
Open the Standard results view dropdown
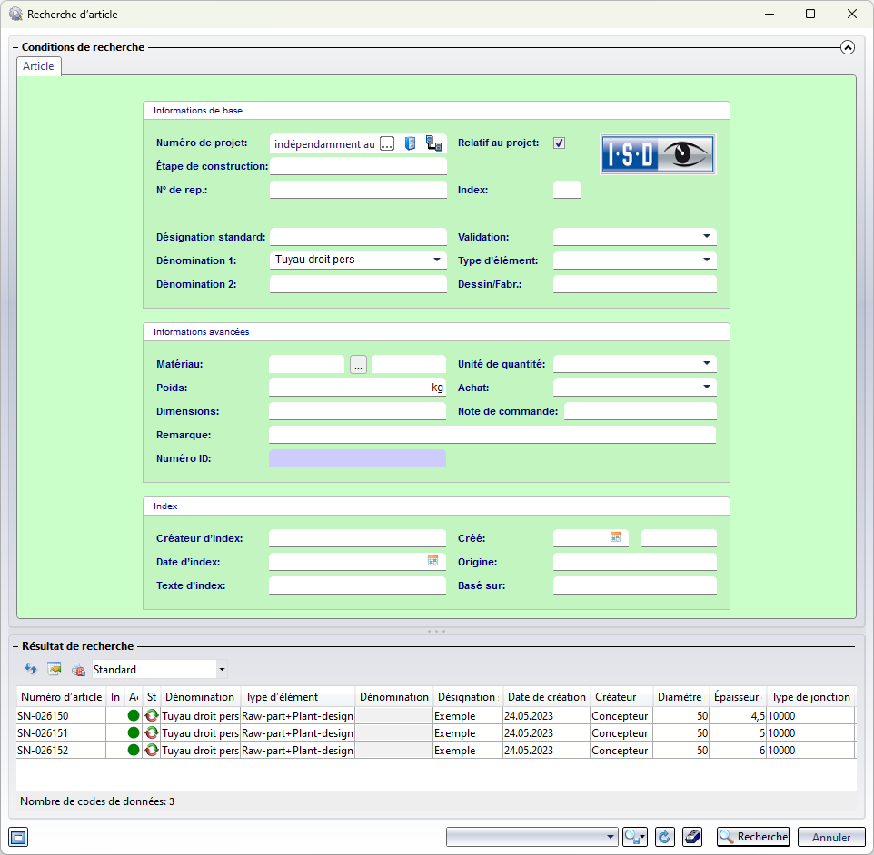(222, 670)
